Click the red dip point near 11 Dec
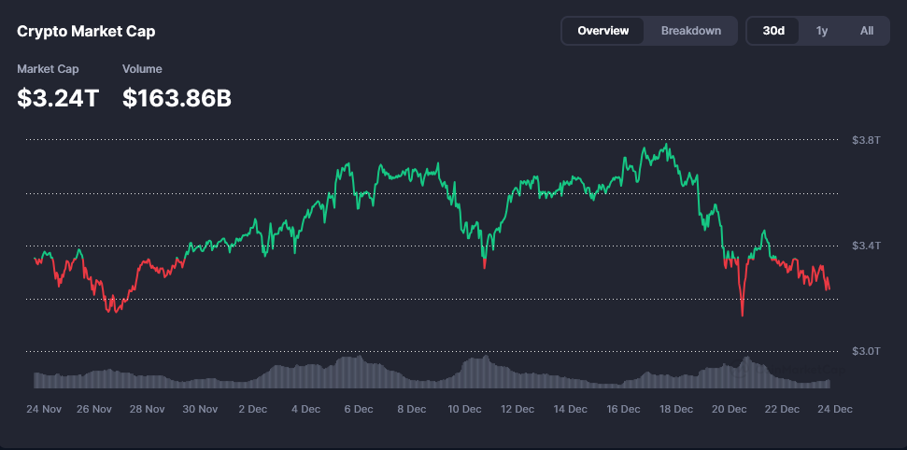The height and width of the screenshot is (450, 907). click(484, 267)
